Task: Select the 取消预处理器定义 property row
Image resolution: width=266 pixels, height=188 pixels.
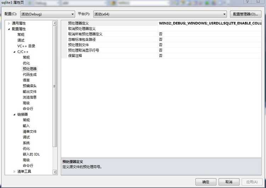Action: point(161,29)
